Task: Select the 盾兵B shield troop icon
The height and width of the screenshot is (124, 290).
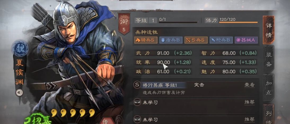Action: [171, 40]
